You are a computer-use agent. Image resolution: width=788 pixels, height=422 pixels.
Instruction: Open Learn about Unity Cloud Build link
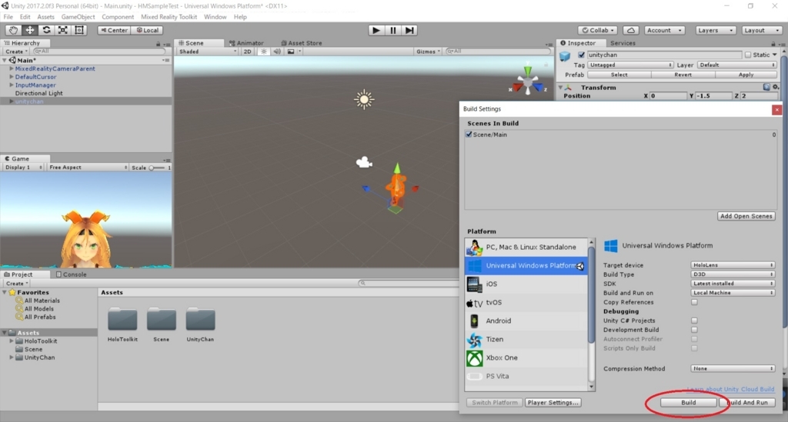(x=731, y=389)
